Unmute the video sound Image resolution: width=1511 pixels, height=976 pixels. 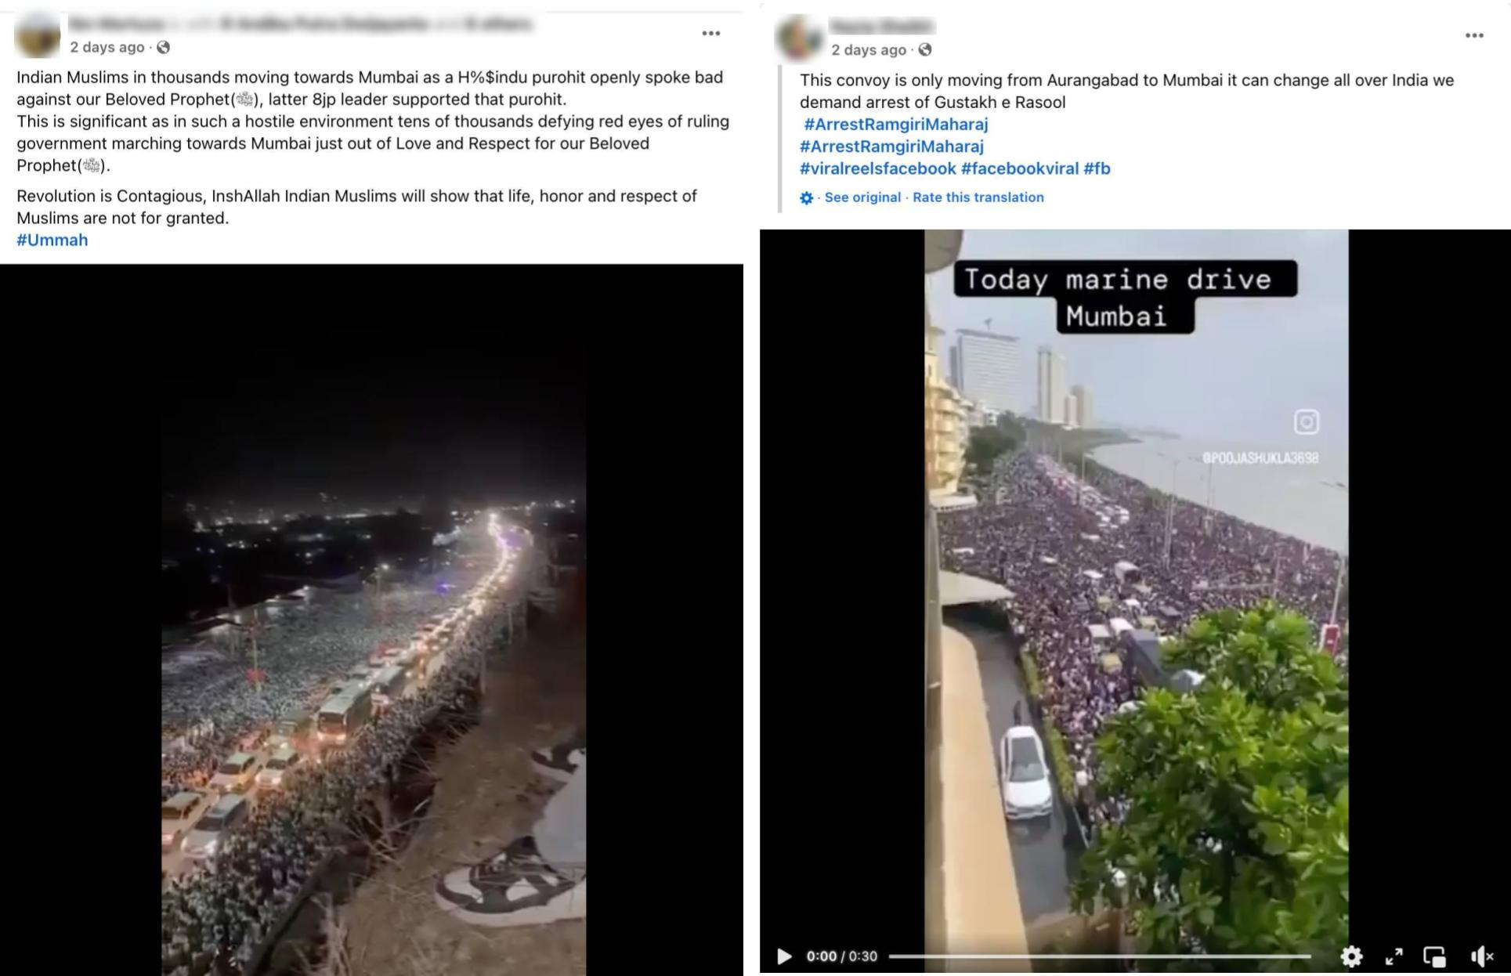[1481, 956]
